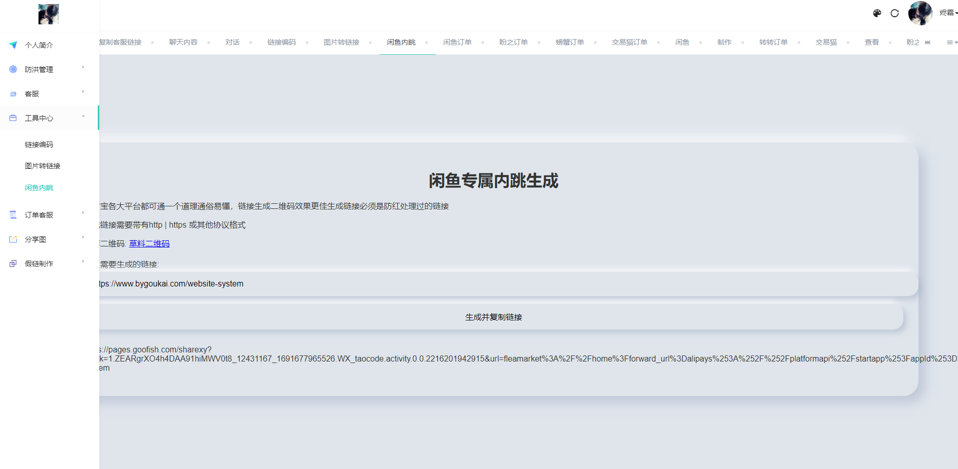Open the theme palette icon
Viewport: 958px width, 469px height.
tap(877, 13)
